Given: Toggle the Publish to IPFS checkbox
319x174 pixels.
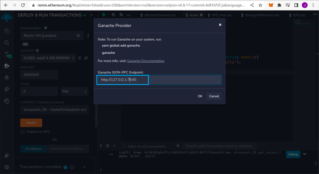Looking at the screenshot, I should click(22, 132).
